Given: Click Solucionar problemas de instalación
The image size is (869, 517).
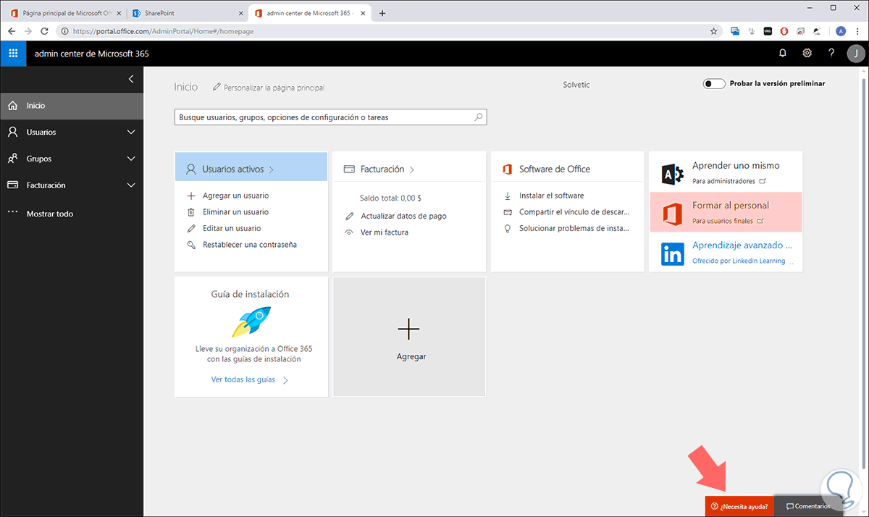Looking at the screenshot, I should point(574,228).
